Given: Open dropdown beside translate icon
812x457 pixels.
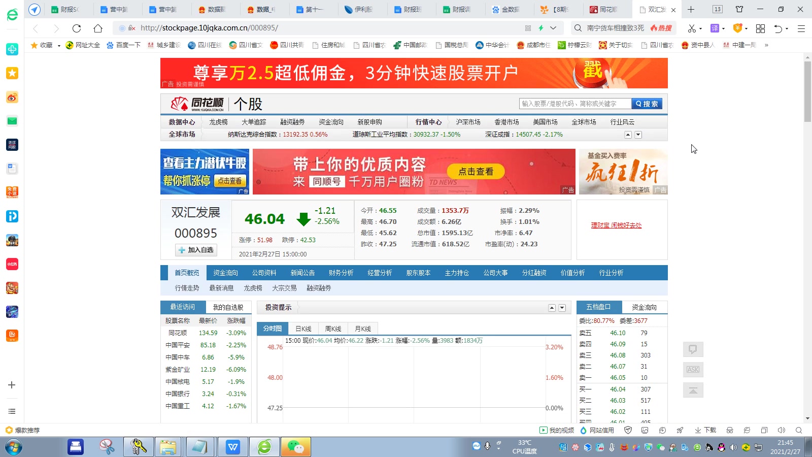Looking at the screenshot, I should coord(723,29).
